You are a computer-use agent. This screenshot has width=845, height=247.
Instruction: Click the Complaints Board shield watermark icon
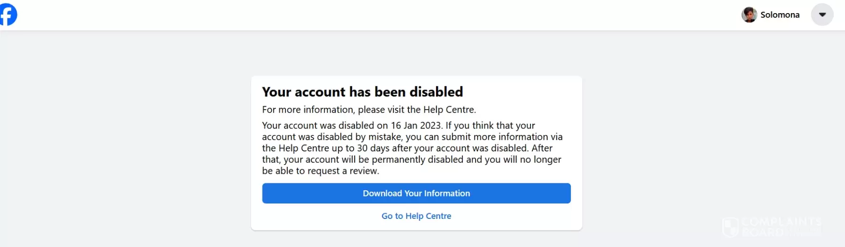tap(730, 227)
